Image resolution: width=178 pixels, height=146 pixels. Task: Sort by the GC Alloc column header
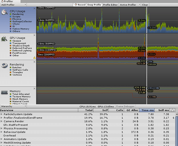(131, 110)
